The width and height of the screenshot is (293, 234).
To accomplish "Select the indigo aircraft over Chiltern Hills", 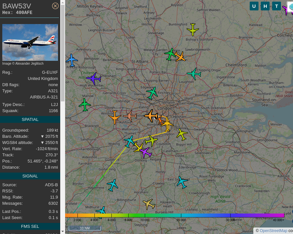I will click(94, 78).
